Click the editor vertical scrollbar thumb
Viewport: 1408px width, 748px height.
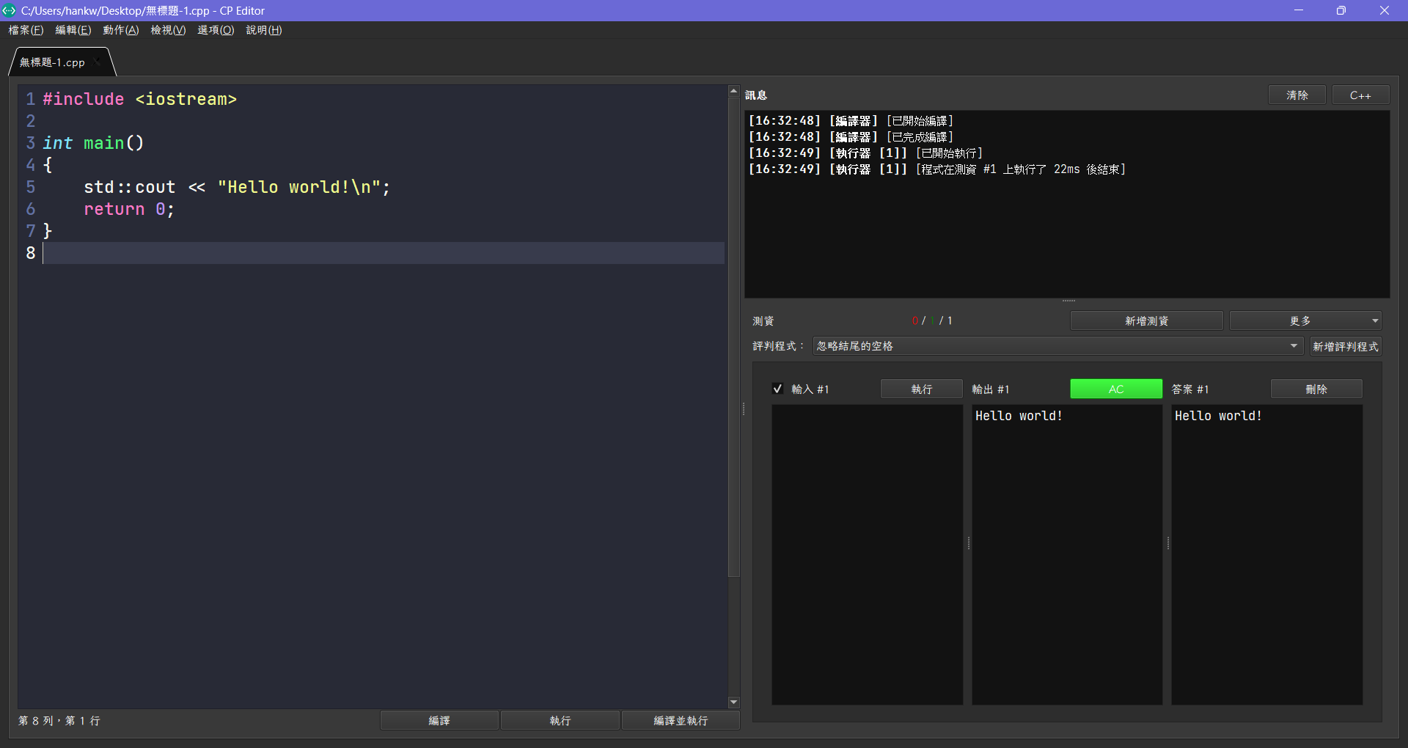tap(733, 337)
